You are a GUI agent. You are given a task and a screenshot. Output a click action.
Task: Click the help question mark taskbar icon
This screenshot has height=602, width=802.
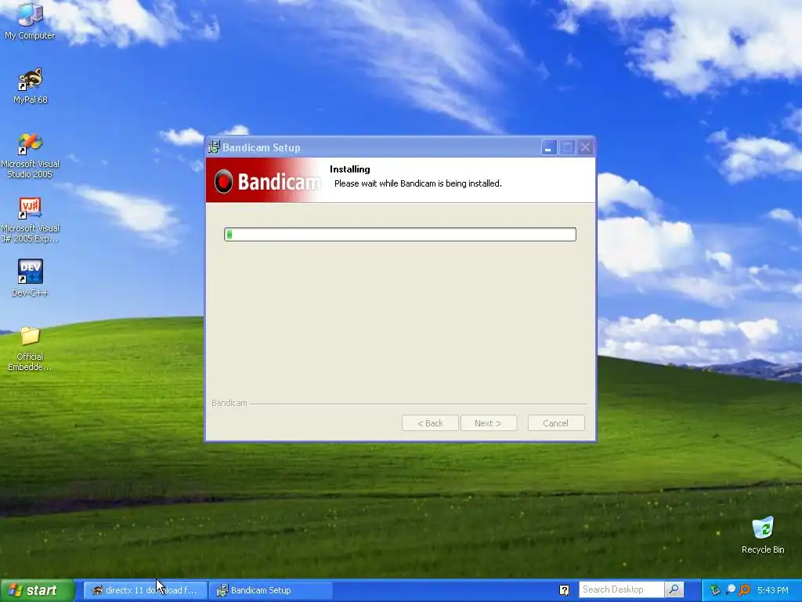click(x=564, y=590)
